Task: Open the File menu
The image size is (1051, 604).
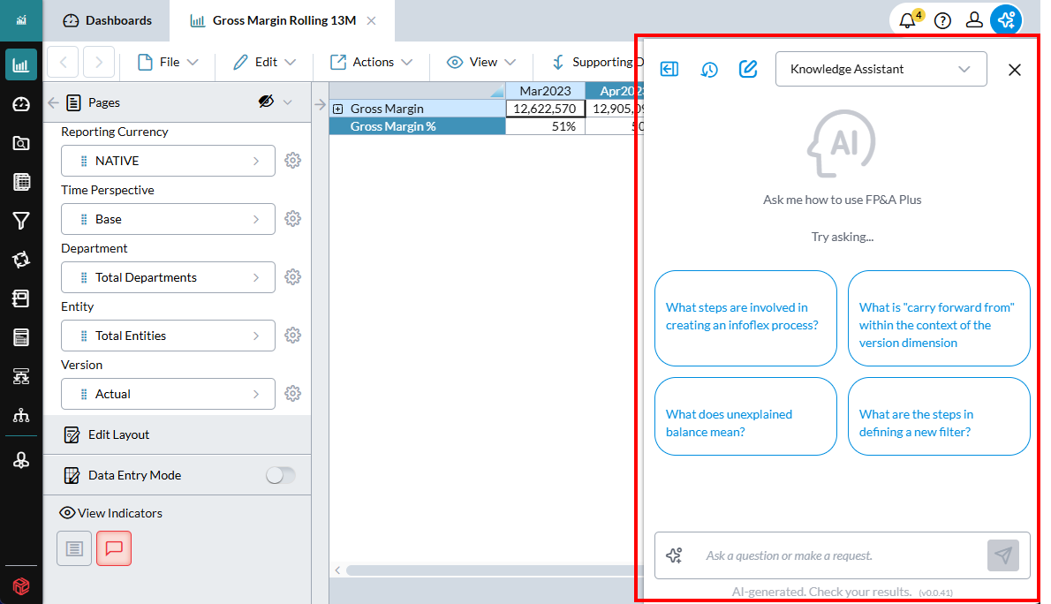Action: coord(168,62)
